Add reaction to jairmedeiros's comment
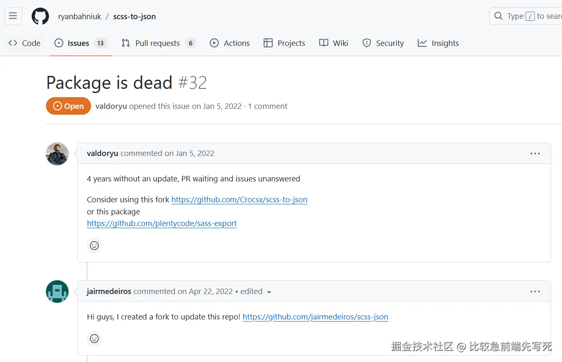 [x=94, y=339]
